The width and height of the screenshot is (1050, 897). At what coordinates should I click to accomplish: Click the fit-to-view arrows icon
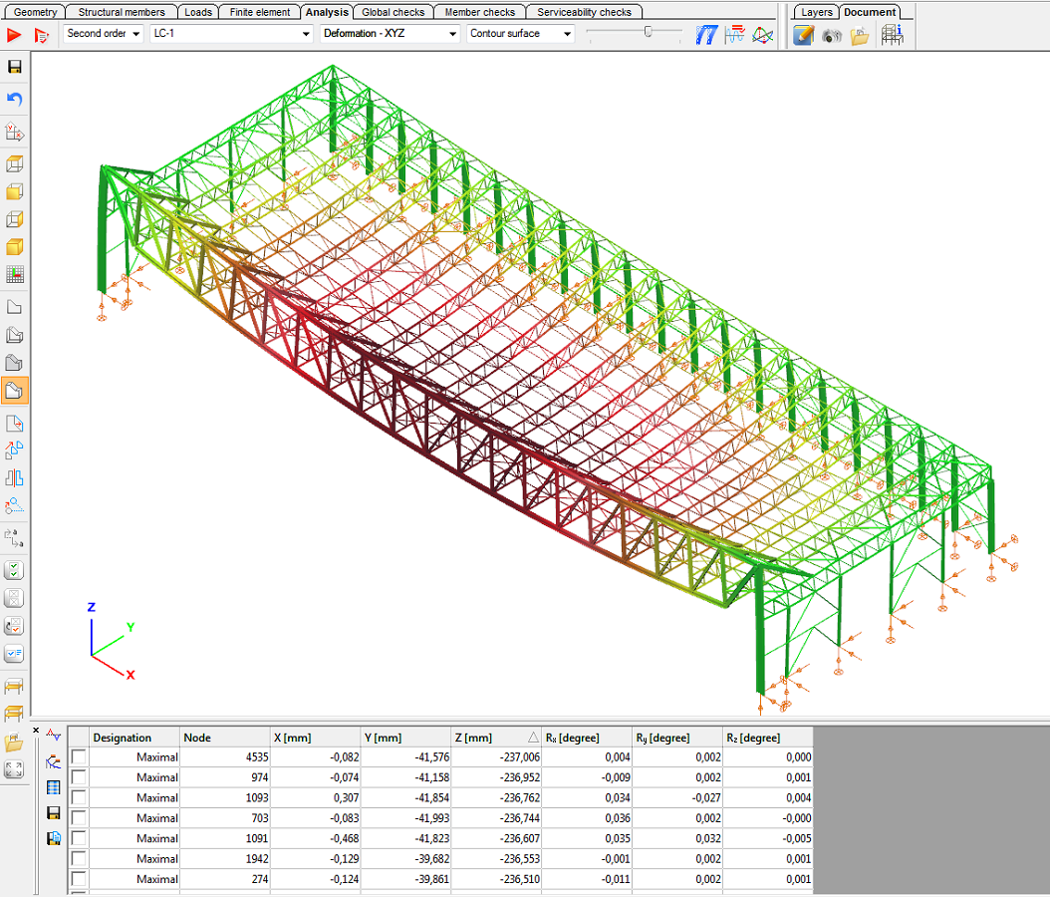pyautogui.click(x=15, y=769)
